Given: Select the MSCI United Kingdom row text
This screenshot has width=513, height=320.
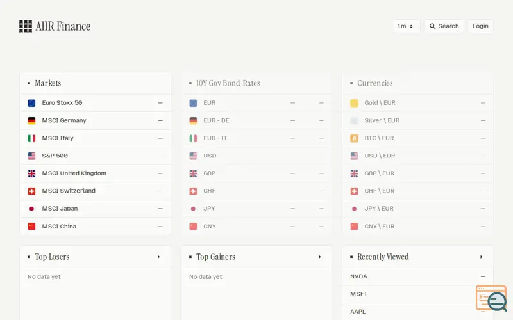Looking at the screenshot, I should click(74, 173).
